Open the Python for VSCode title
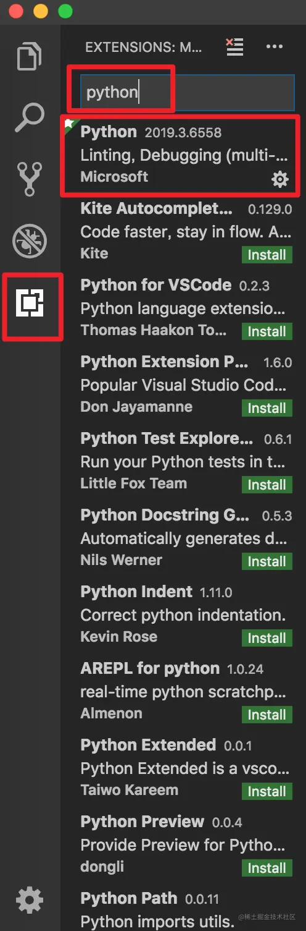The height and width of the screenshot is (931, 306). click(x=156, y=285)
